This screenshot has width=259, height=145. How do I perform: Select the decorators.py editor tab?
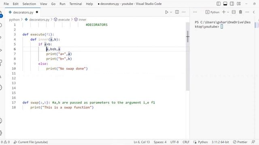pyautogui.click(x=23, y=12)
